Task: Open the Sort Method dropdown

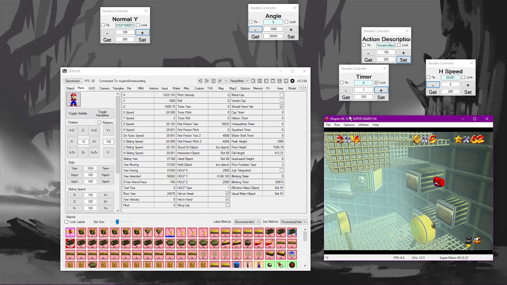Action: 294,222
